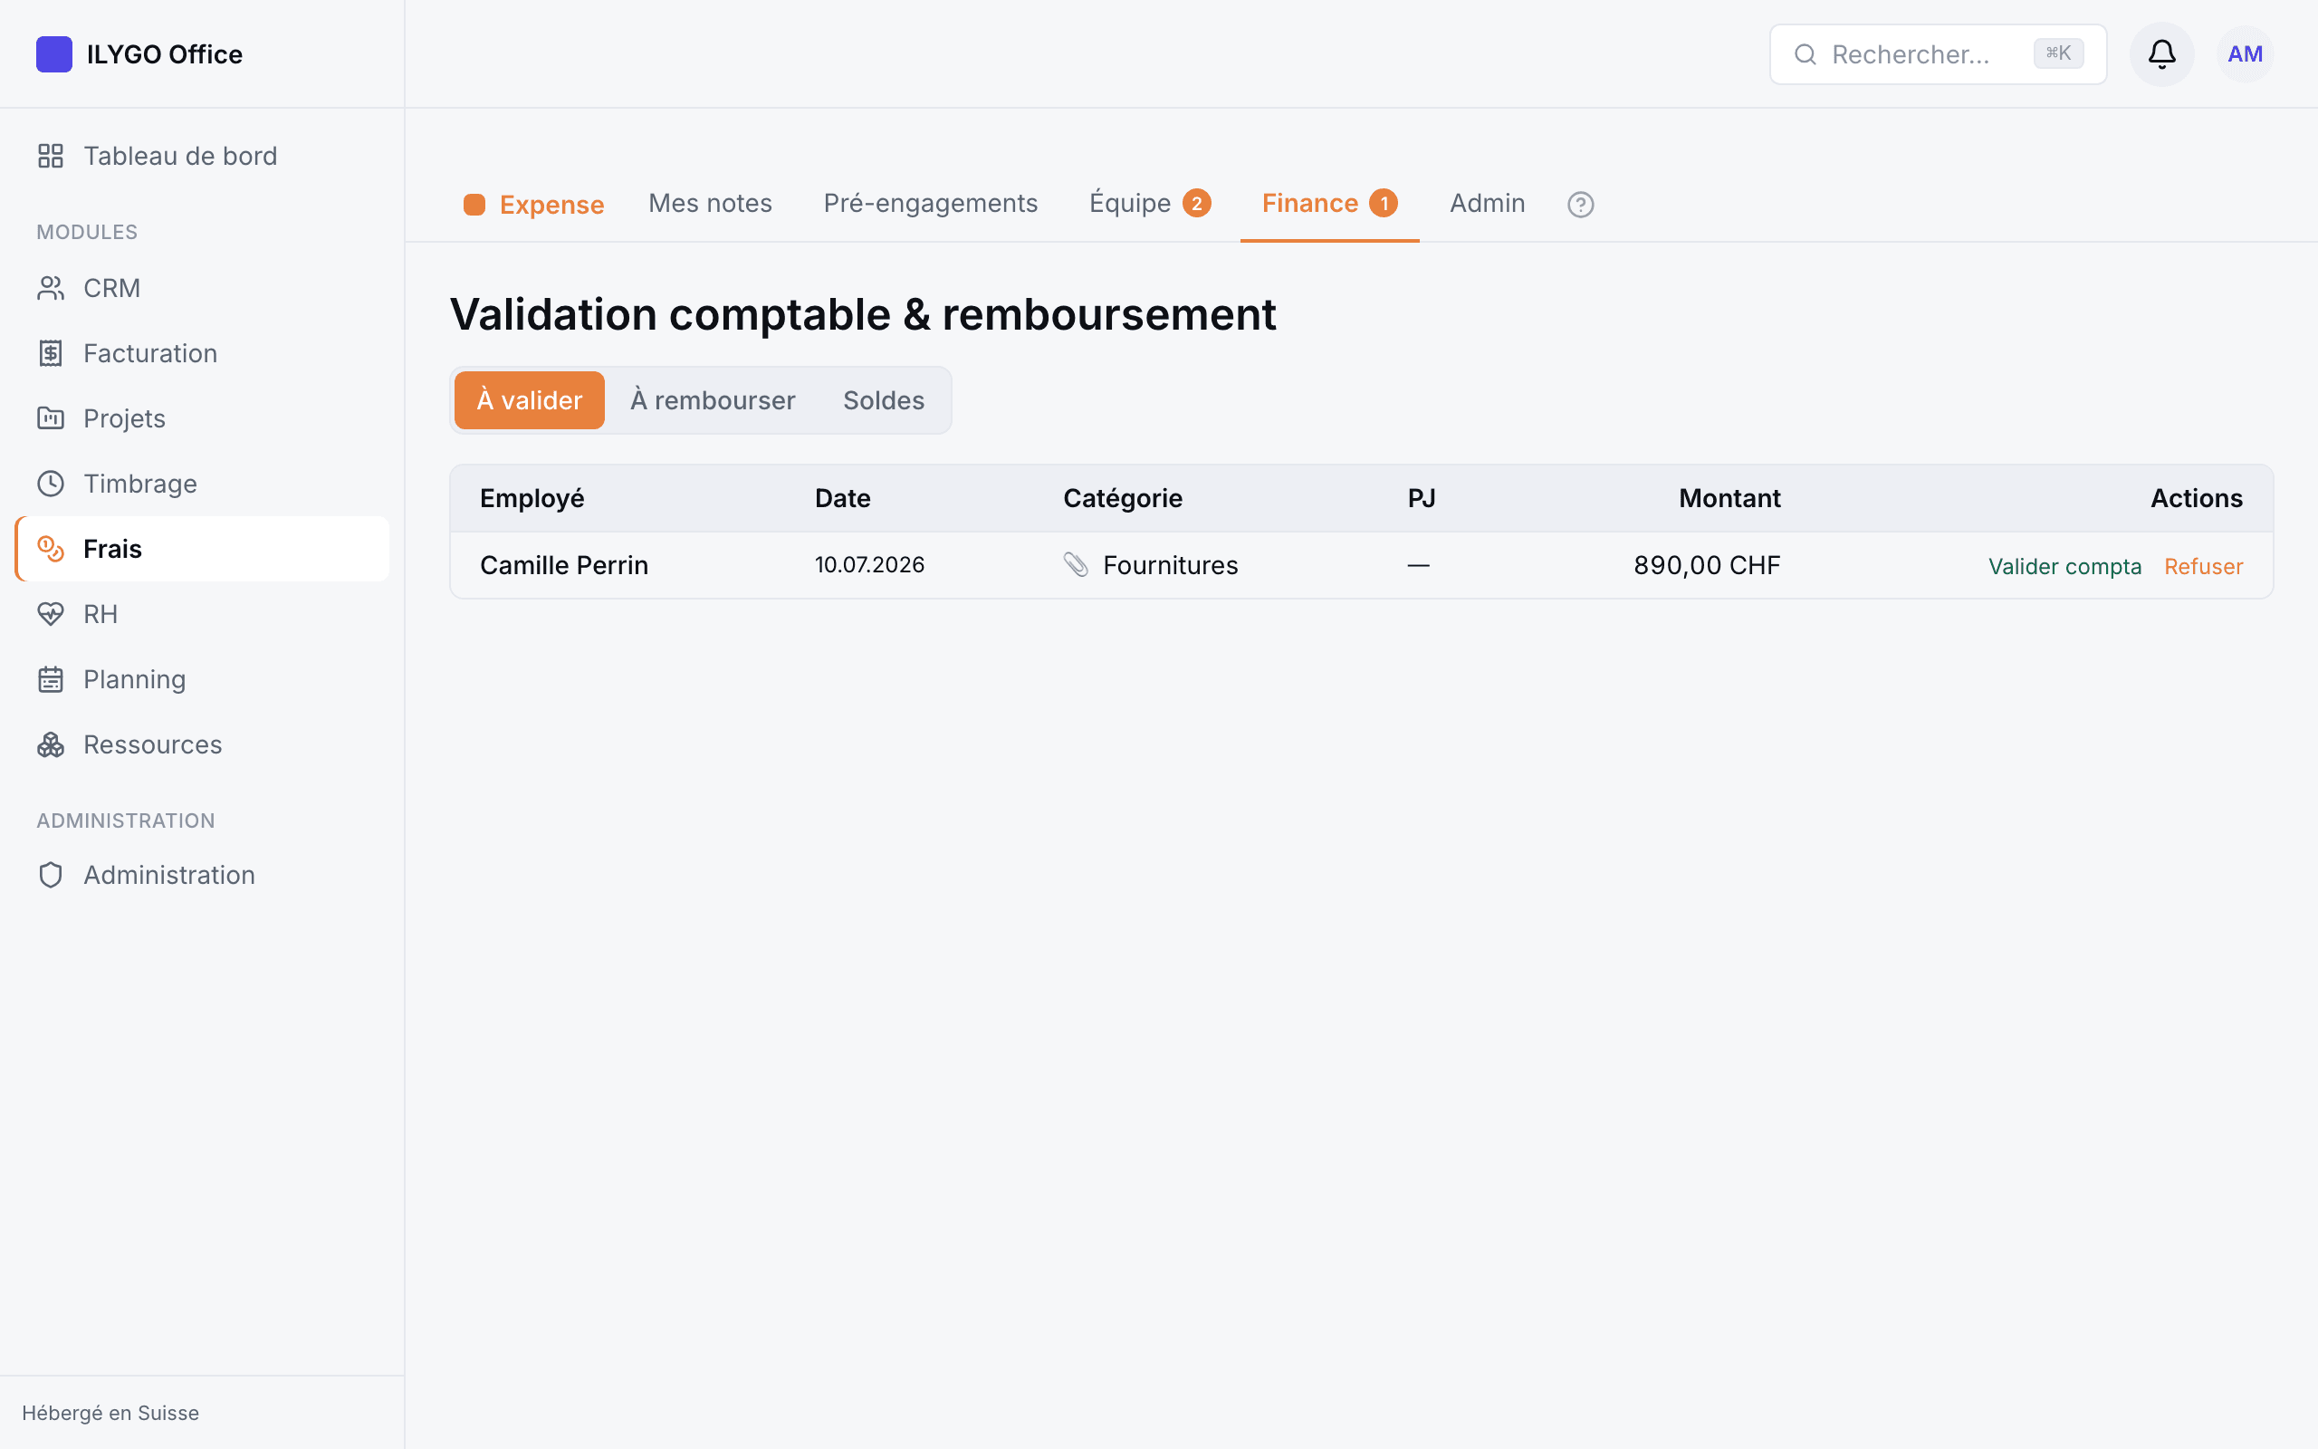The image size is (2318, 1449).
Task: Click the Expense module title
Action: pos(551,205)
